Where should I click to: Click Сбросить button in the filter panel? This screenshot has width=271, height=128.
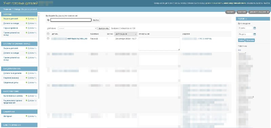(x=250, y=40)
